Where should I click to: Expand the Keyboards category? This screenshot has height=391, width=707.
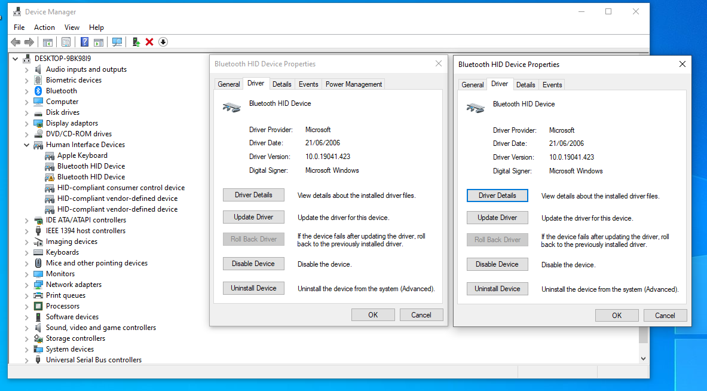tap(27, 252)
